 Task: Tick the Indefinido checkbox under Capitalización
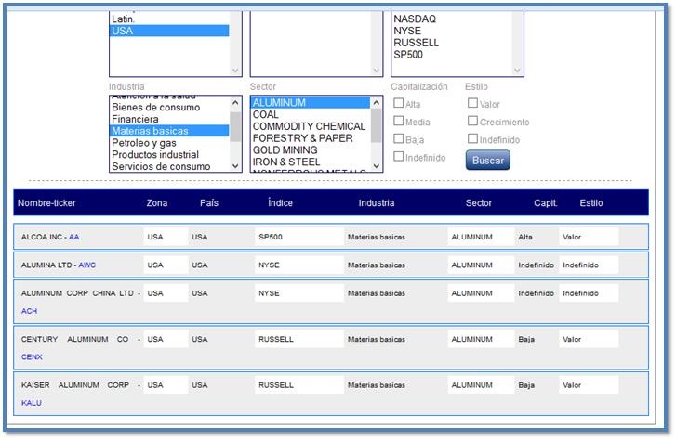coord(399,156)
